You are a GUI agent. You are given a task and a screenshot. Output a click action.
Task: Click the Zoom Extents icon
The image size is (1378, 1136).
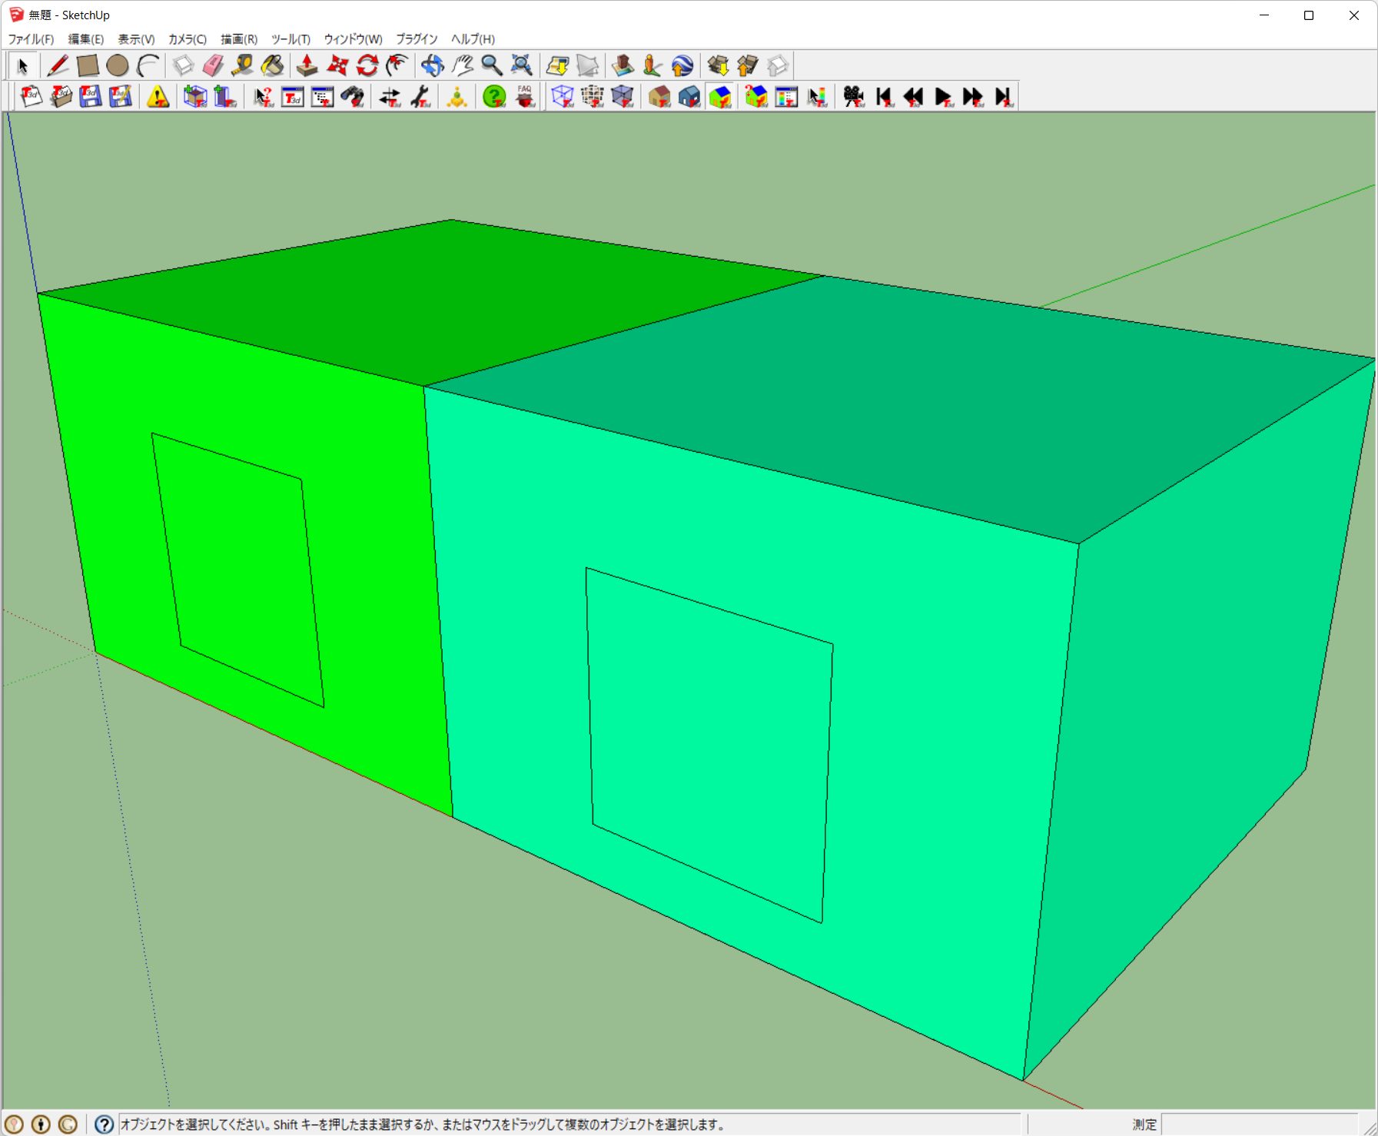(522, 66)
